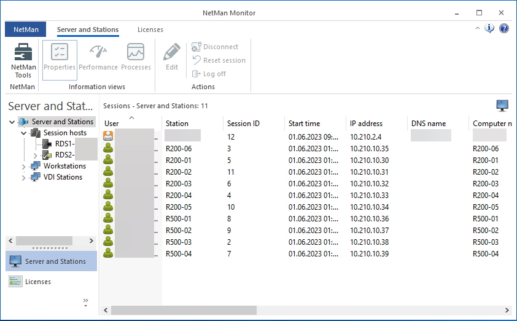The image size is (517, 321).
Task: Click right arrow of table horizontal scrollbar
Action: 507,310
